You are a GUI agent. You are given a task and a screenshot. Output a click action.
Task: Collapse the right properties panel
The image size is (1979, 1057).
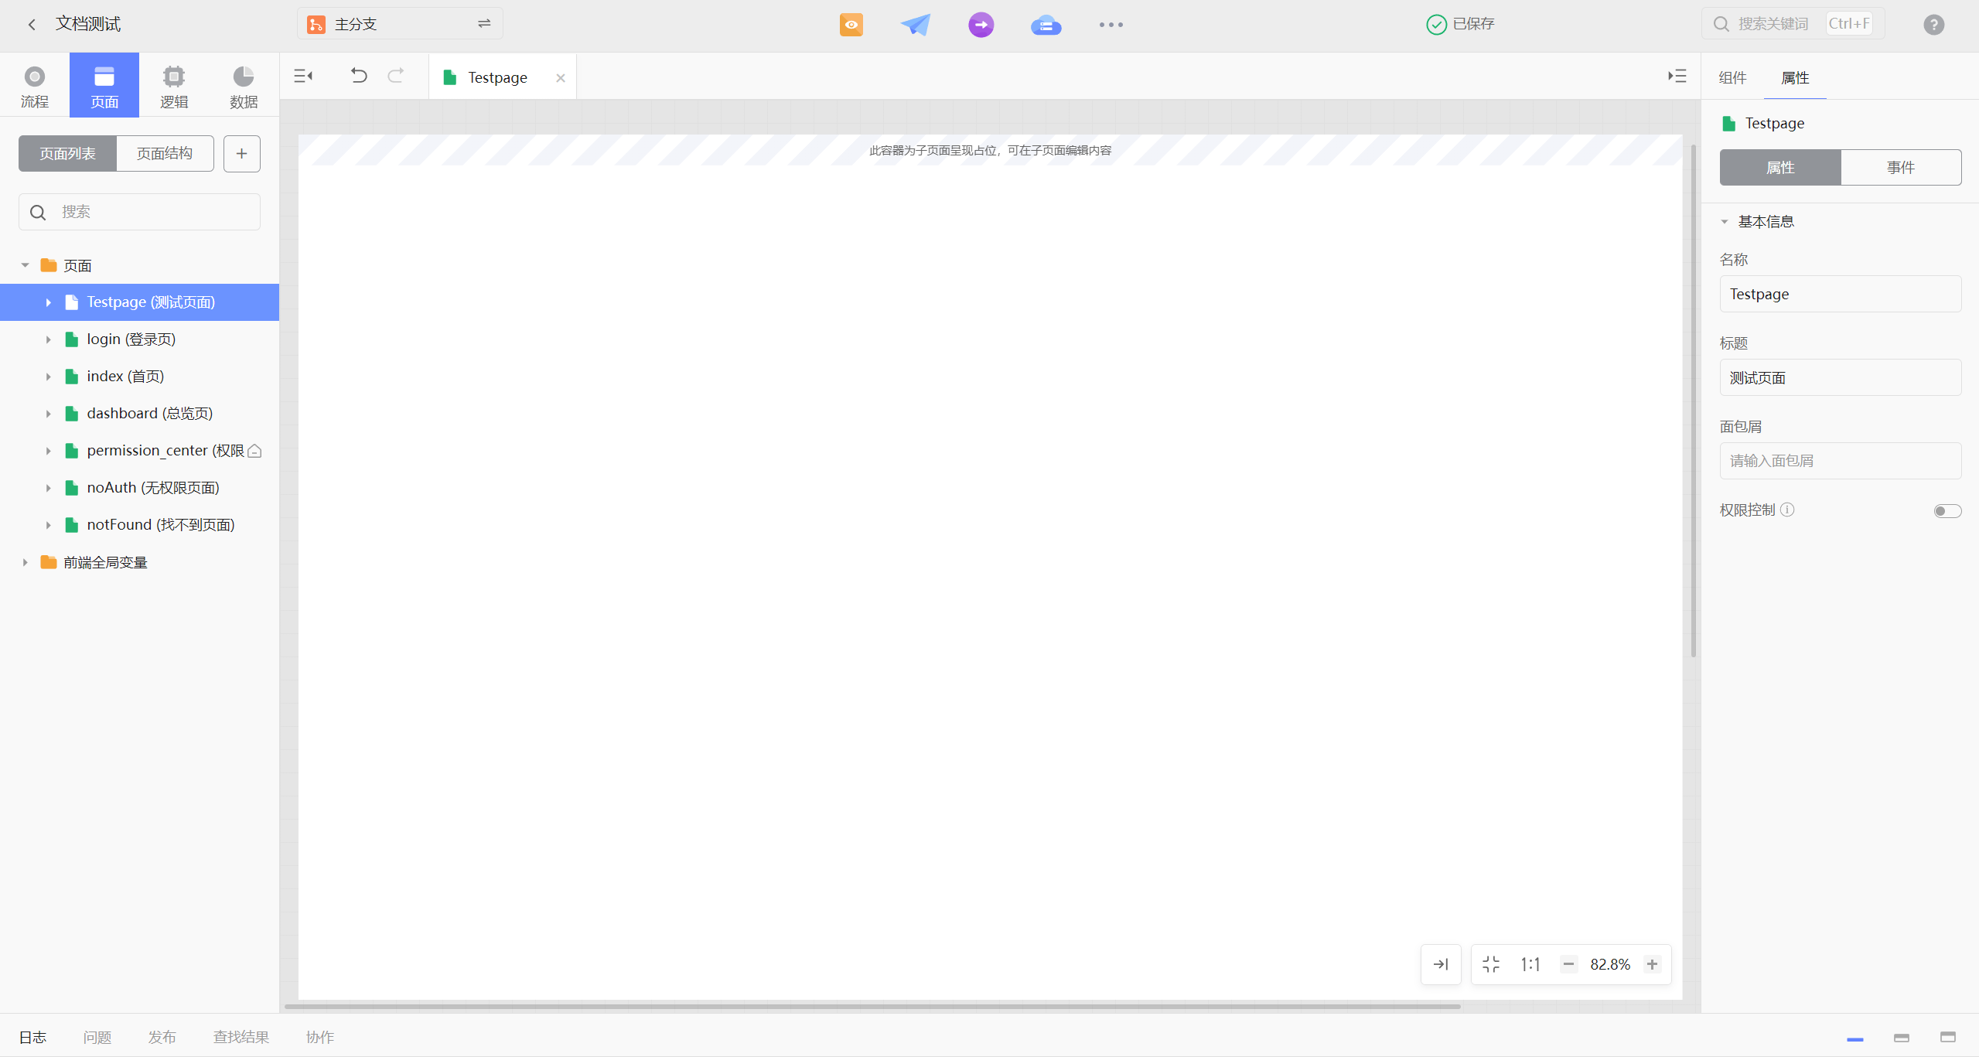(x=1677, y=76)
